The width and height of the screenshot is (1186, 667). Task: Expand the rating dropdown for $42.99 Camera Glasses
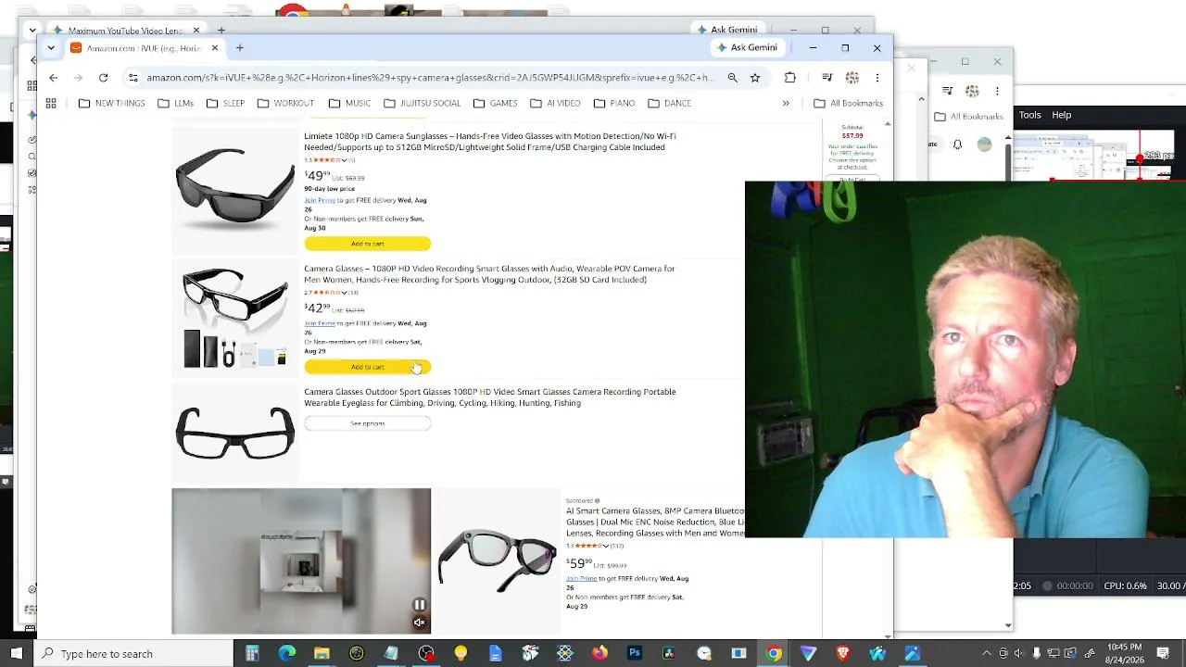tap(344, 293)
